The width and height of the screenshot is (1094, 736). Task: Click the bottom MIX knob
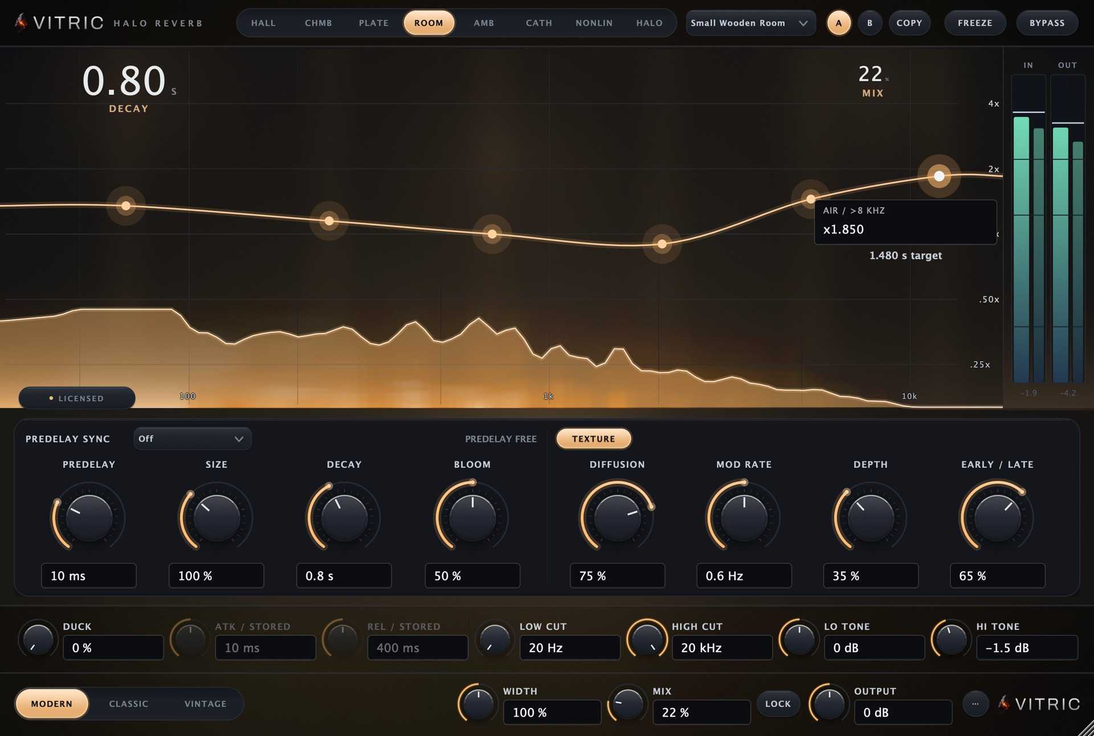[x=628, y=704]
